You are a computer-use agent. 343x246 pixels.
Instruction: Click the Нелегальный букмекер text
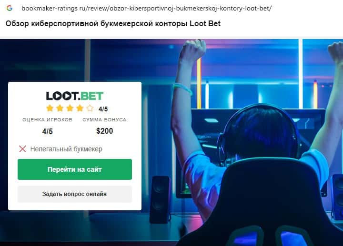66,149
